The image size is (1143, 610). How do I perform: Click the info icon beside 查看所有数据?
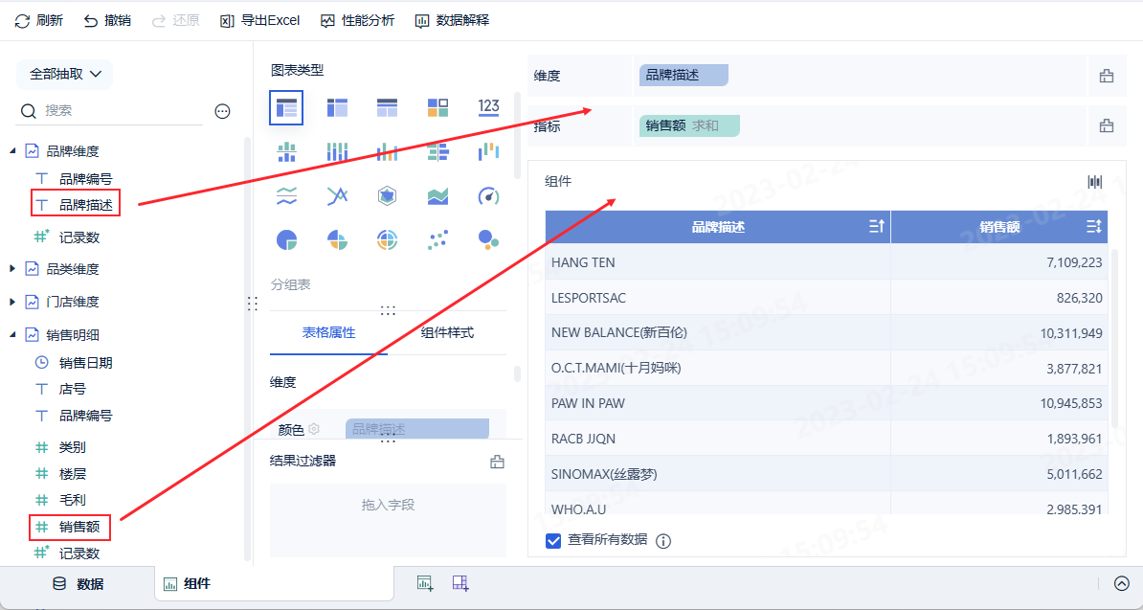coord(663,541)
